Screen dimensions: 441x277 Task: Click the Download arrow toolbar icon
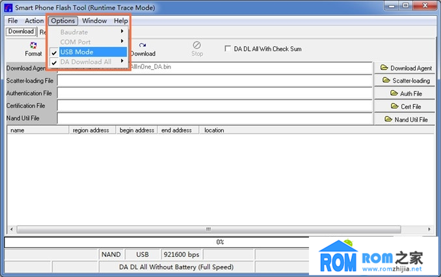pos(142,45)
